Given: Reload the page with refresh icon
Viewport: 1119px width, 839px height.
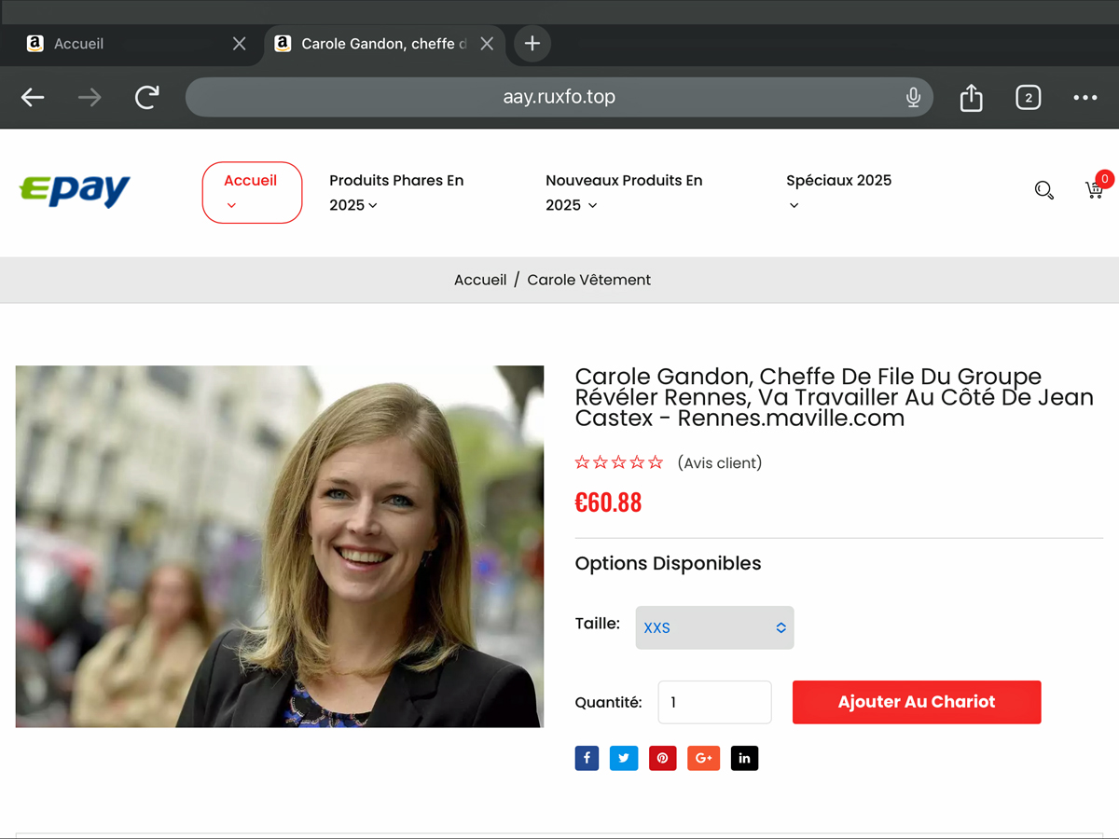Looking at the screenshot, I should point(146,97).
